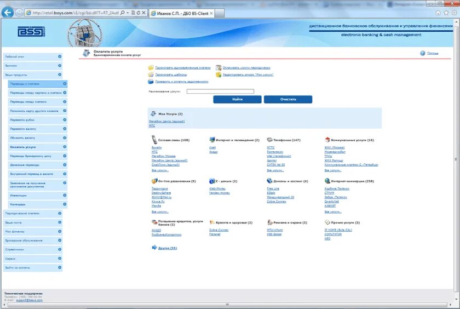Click the Очистить button
Screen dimensions: 460x309
coord(288,99)
